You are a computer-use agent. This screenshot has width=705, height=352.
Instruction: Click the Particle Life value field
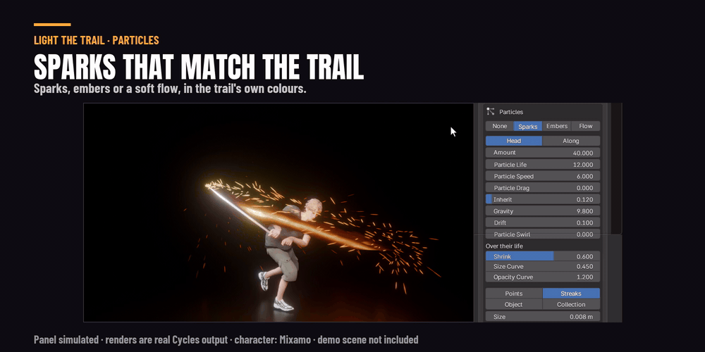(x=543, y=164)
